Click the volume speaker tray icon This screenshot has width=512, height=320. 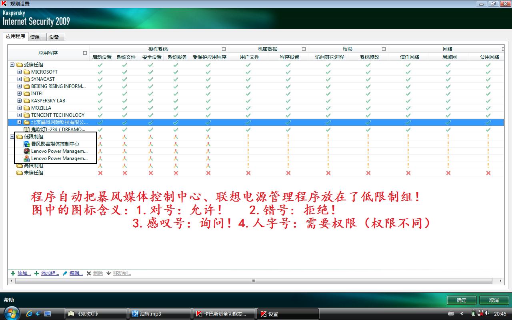[x=487, y=313]
